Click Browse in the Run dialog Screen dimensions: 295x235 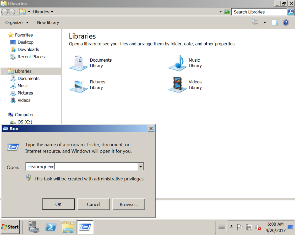[128, 204]
